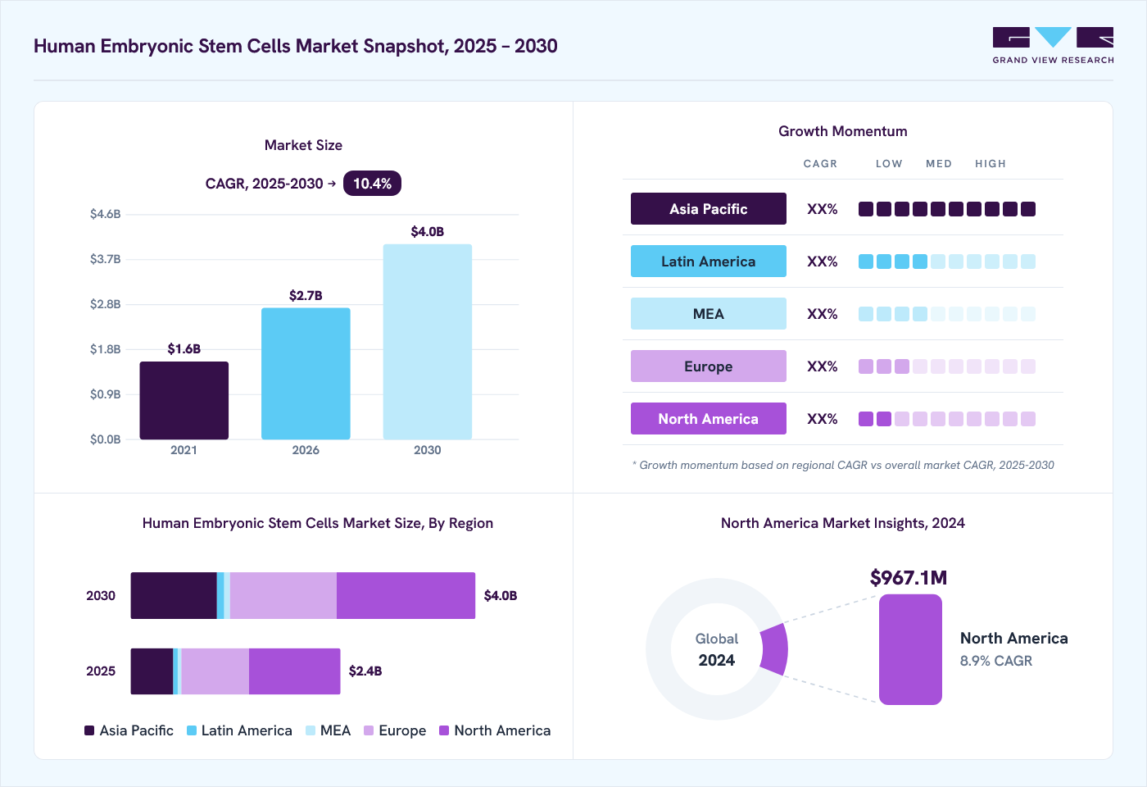1147x787 pixels.
Task: Click the Asia Pacific segment of 2030 stacked bar
Action: click(174, 596)
